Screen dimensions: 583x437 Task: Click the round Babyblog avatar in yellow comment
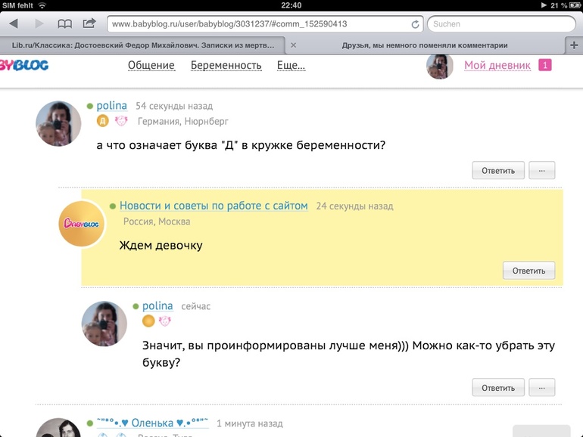82,224
